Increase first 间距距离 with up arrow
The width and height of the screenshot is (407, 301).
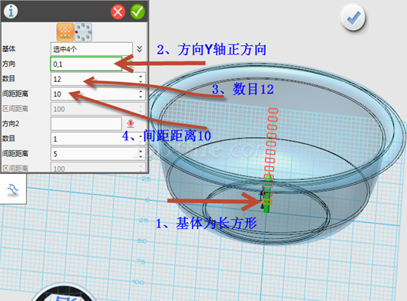pos(141,91)
